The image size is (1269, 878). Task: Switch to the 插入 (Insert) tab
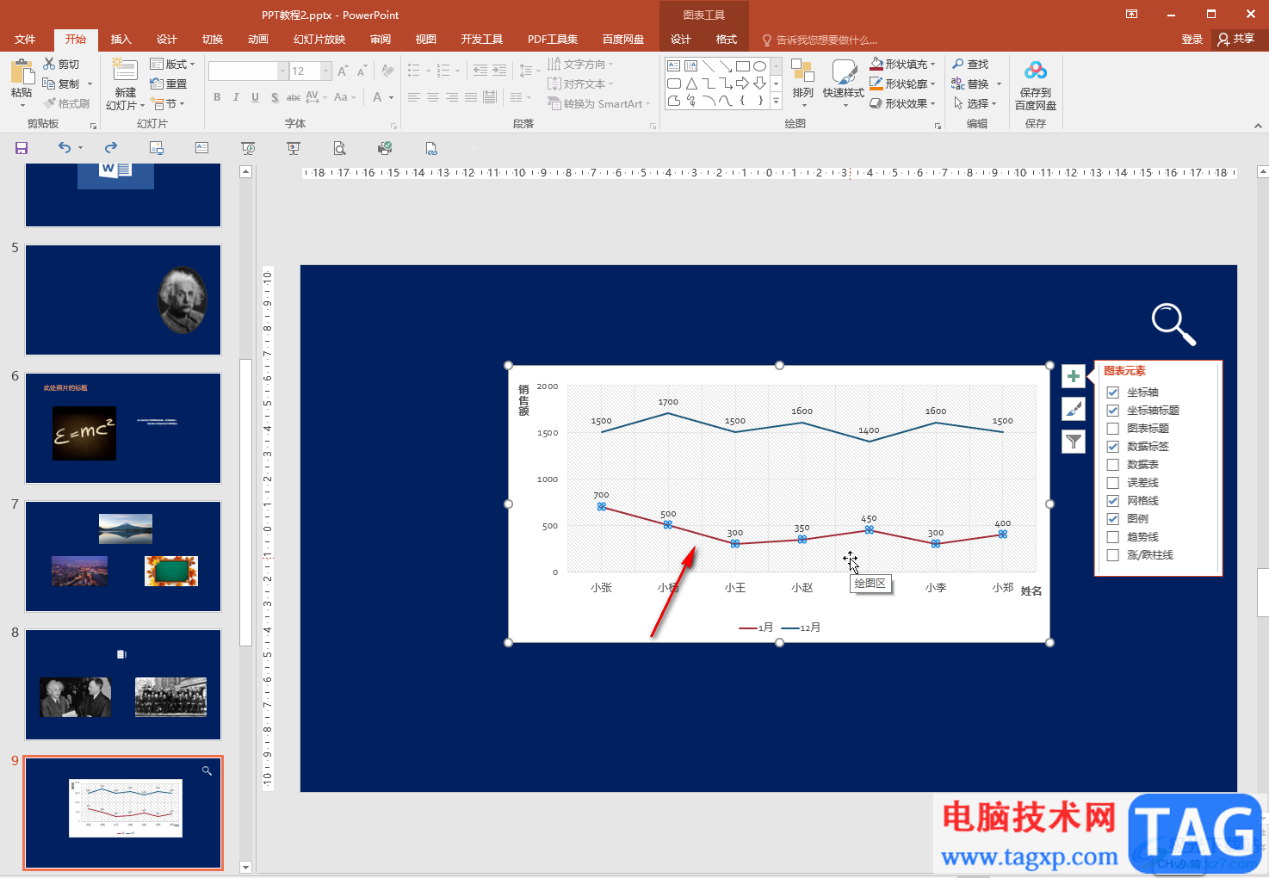[x=121, y=40]
